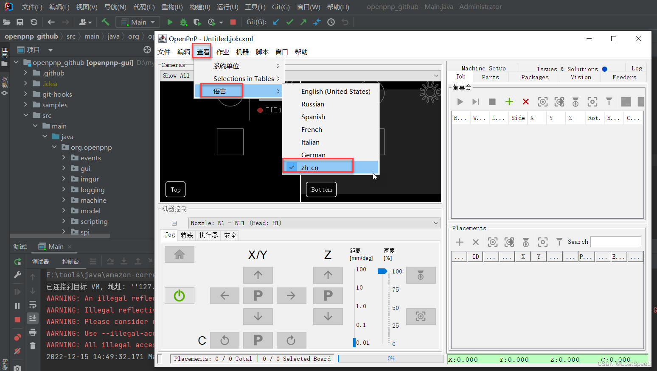Click the save all icon in IntelliJ
The image size is (657, 371).
click(20, 22)
